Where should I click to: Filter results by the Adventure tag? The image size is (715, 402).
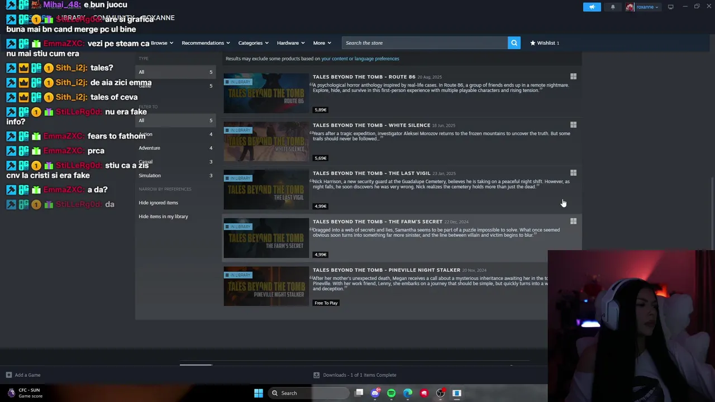tap(175, 148)
